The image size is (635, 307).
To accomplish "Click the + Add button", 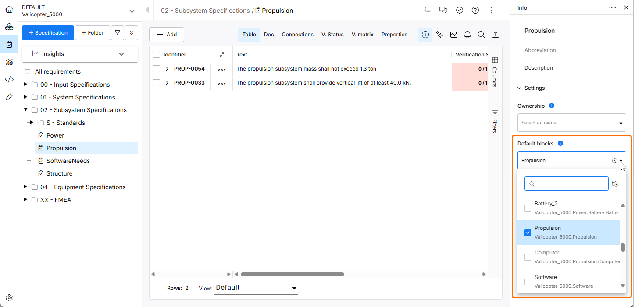I will point(167,35).
